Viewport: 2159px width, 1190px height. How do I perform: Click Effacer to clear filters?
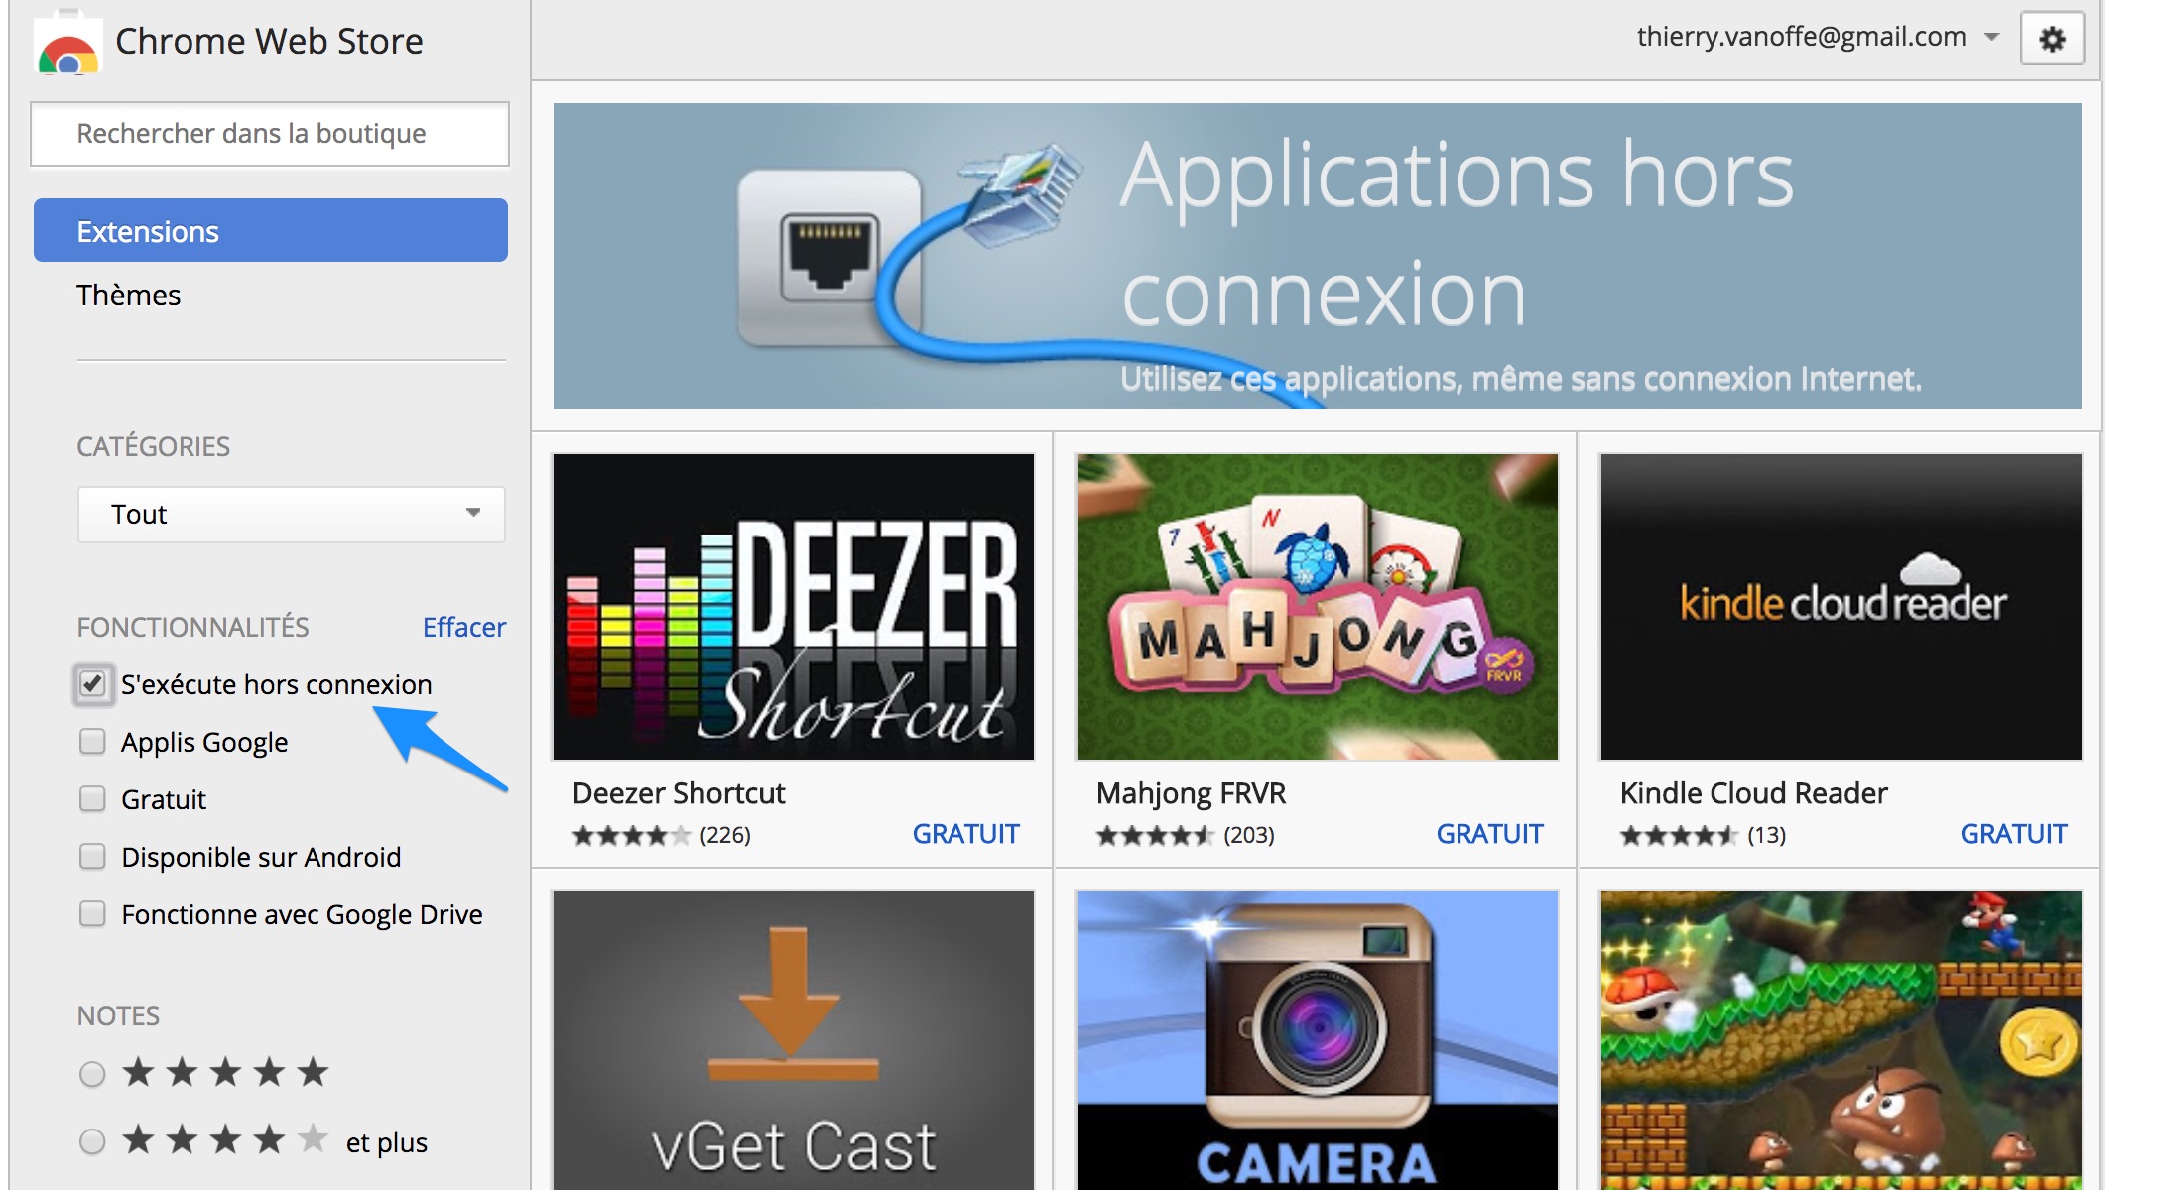pos(463,627)
